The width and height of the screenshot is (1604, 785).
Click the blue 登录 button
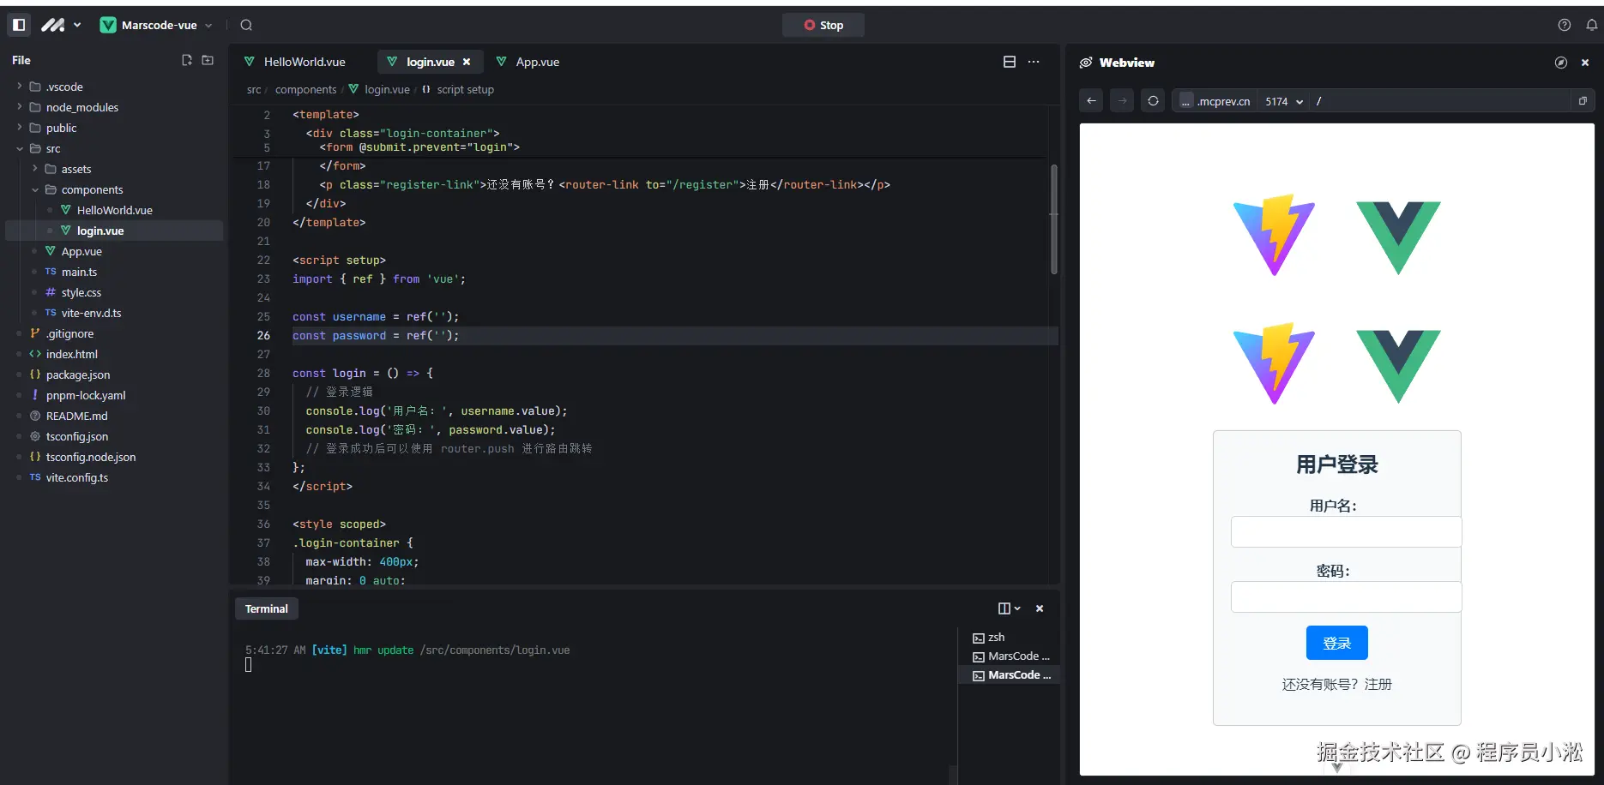point(1336,643)
